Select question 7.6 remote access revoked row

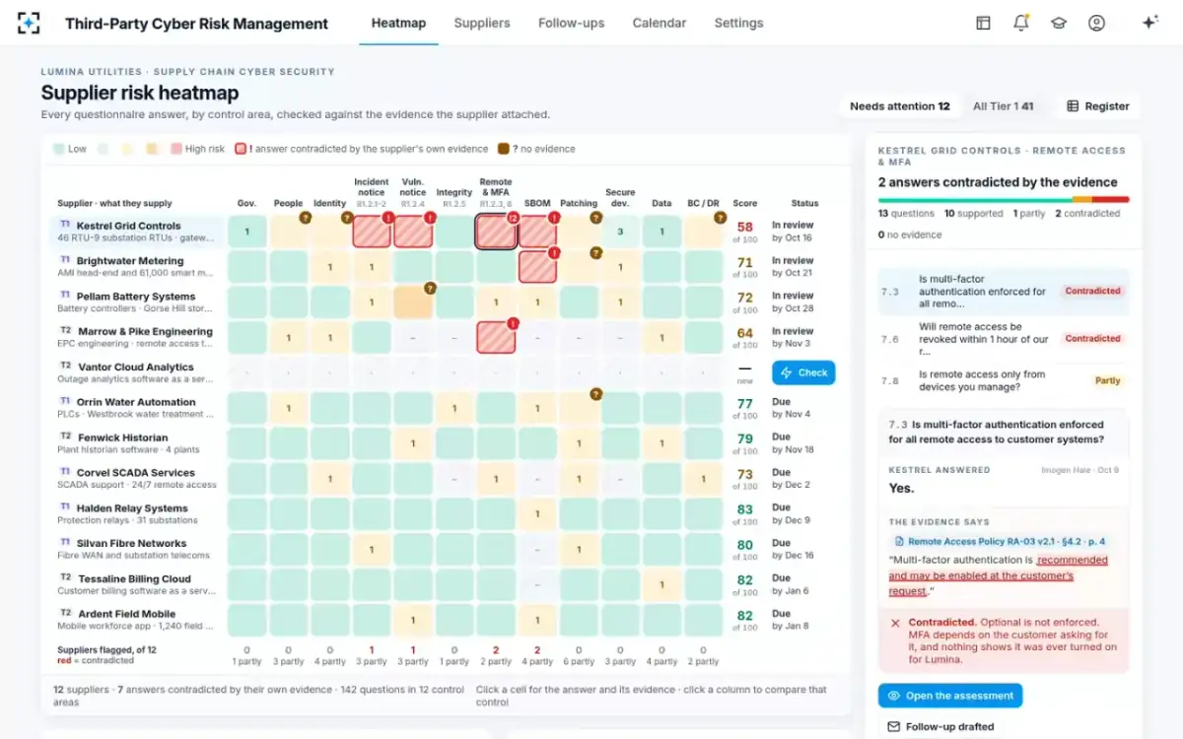[1004, 339]
